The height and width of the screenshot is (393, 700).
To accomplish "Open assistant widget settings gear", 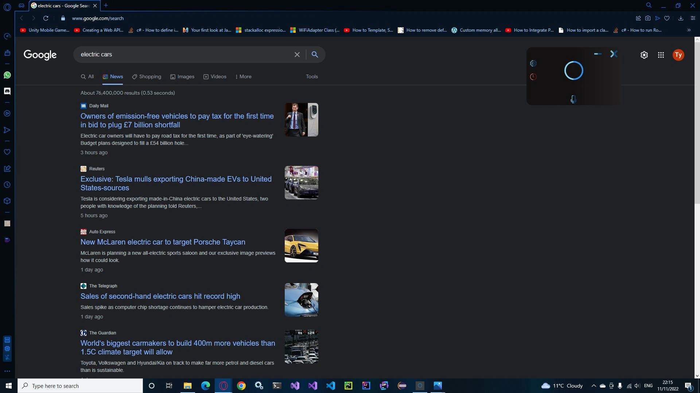I will [533, 63].
